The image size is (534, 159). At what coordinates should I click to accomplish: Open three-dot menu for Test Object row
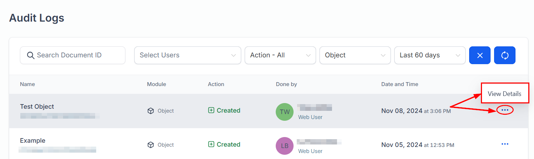pos(505,110)
